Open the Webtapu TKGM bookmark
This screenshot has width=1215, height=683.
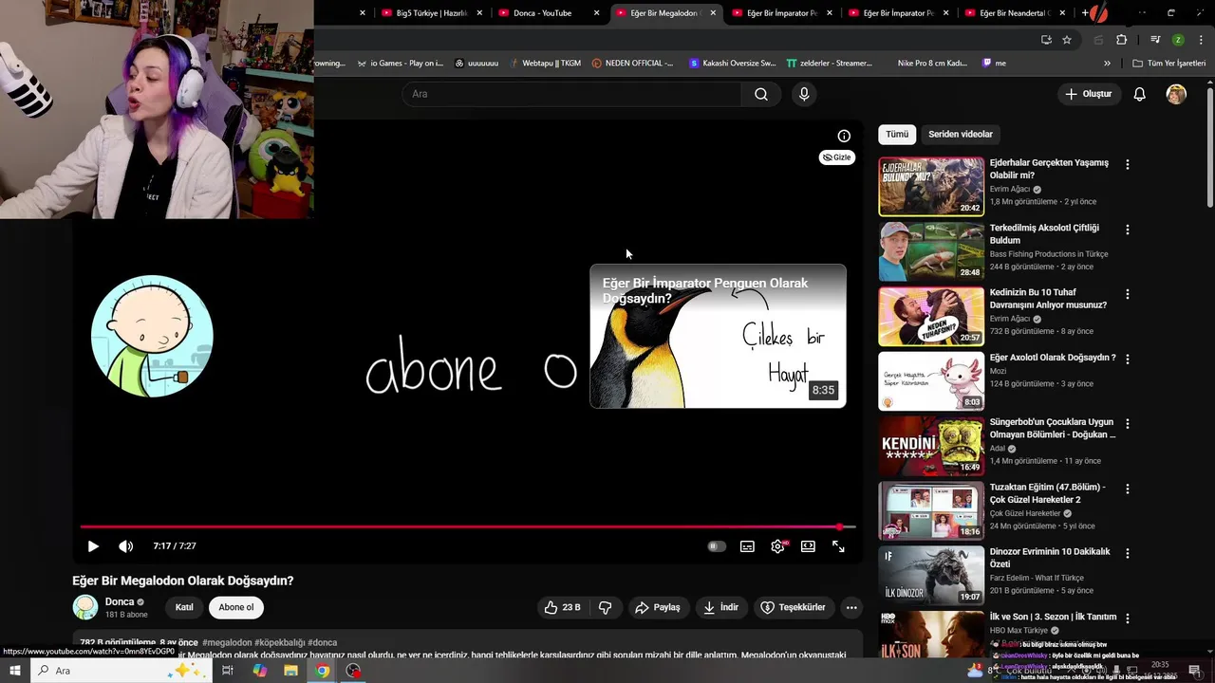(544, 64)
